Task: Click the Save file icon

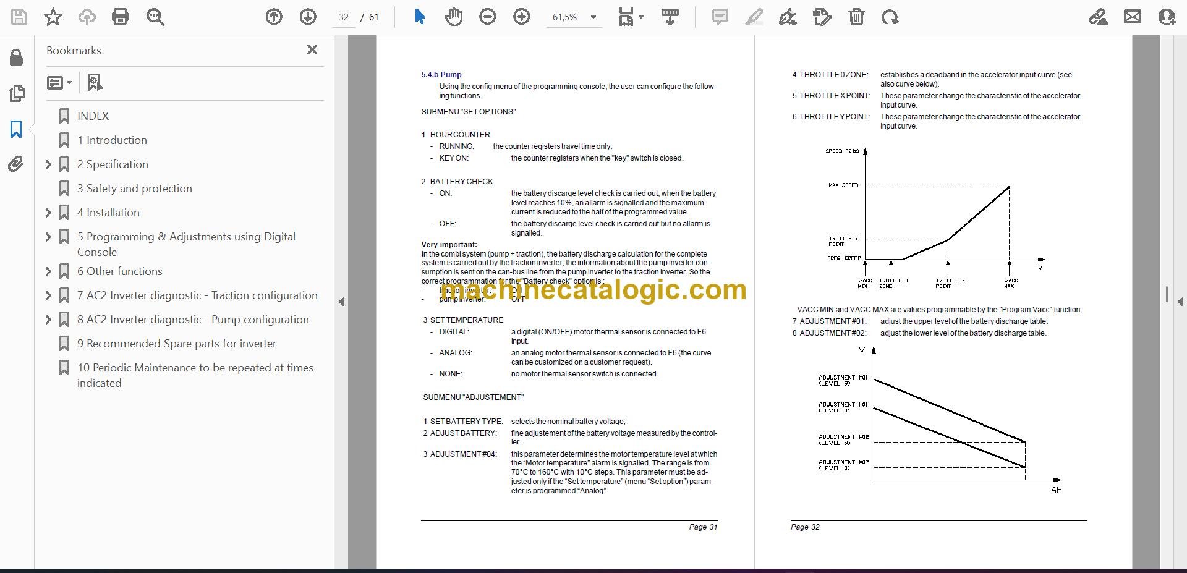Action: pos(19,17)
